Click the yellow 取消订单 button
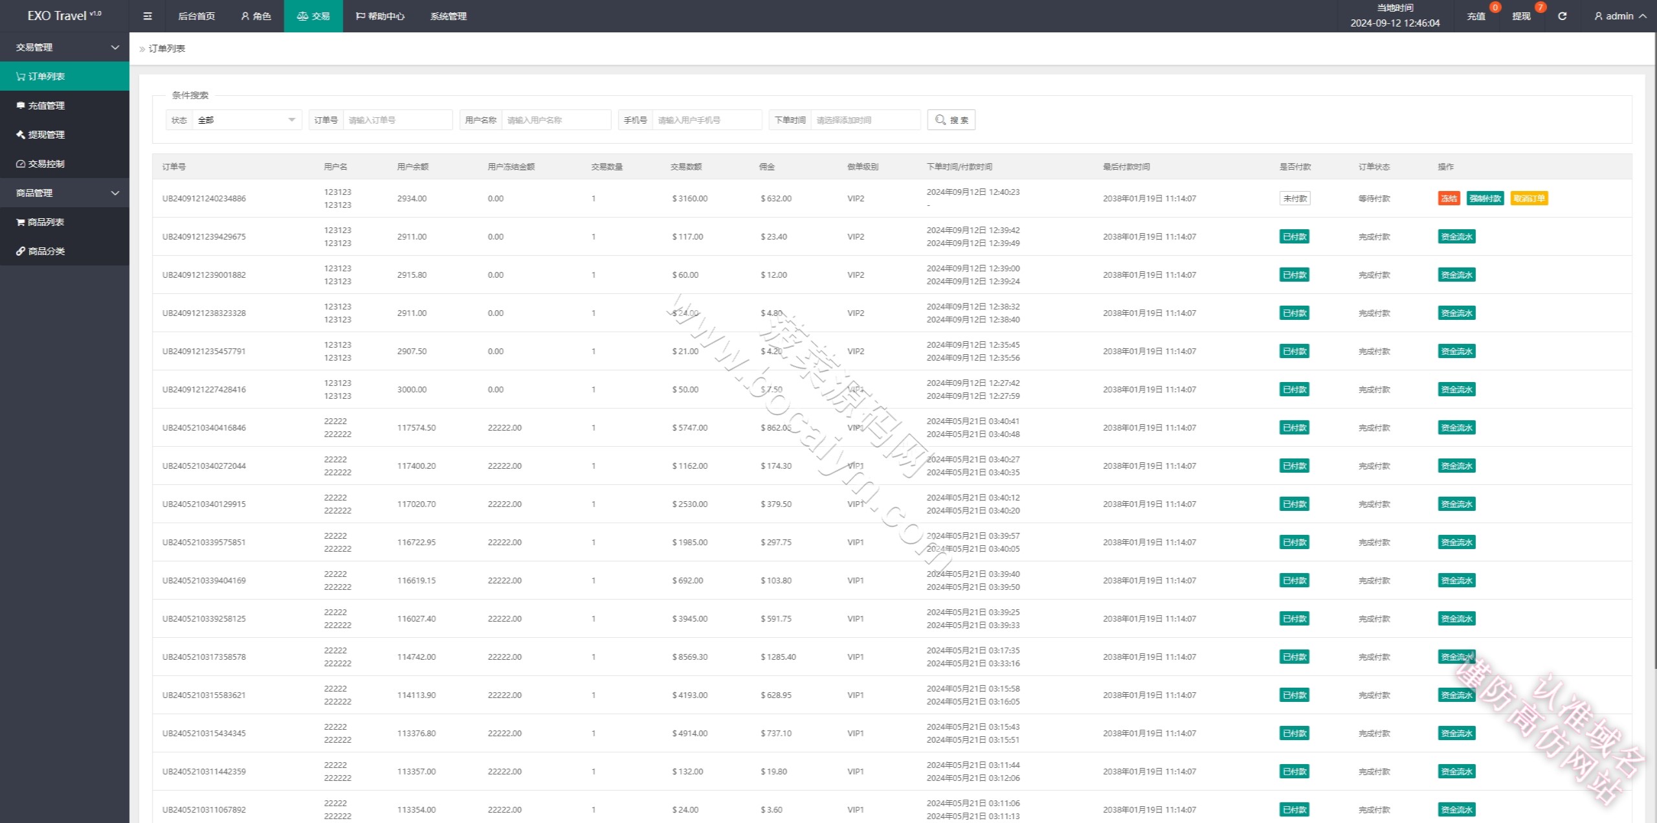The height and width of the screenshot is (823, 1657). pyautogui.click(x=1529, y=199)
